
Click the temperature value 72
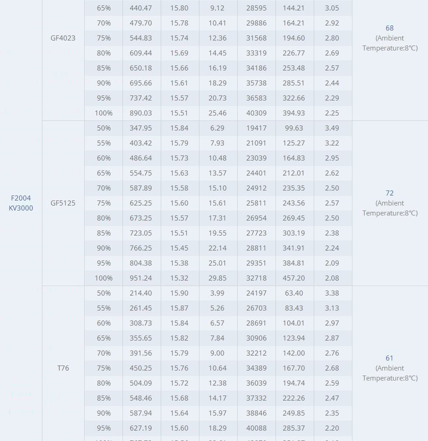tap(389, 193)
